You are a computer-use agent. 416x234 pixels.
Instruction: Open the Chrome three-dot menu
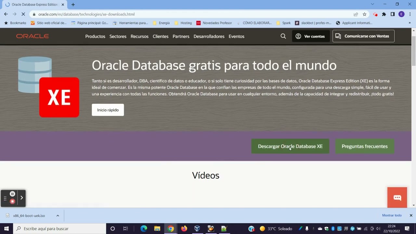click(x=410, y=14)
